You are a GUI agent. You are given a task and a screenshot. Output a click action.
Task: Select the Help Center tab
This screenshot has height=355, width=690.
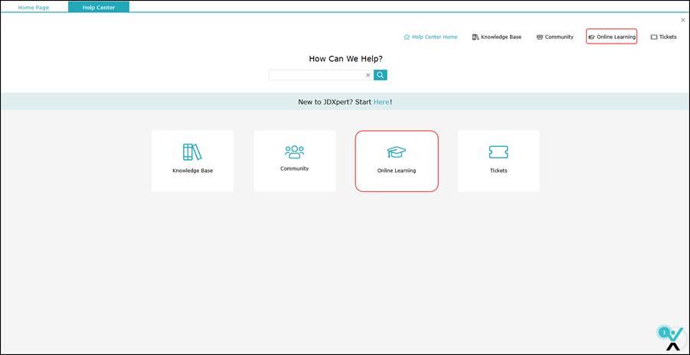coord(99,7)
